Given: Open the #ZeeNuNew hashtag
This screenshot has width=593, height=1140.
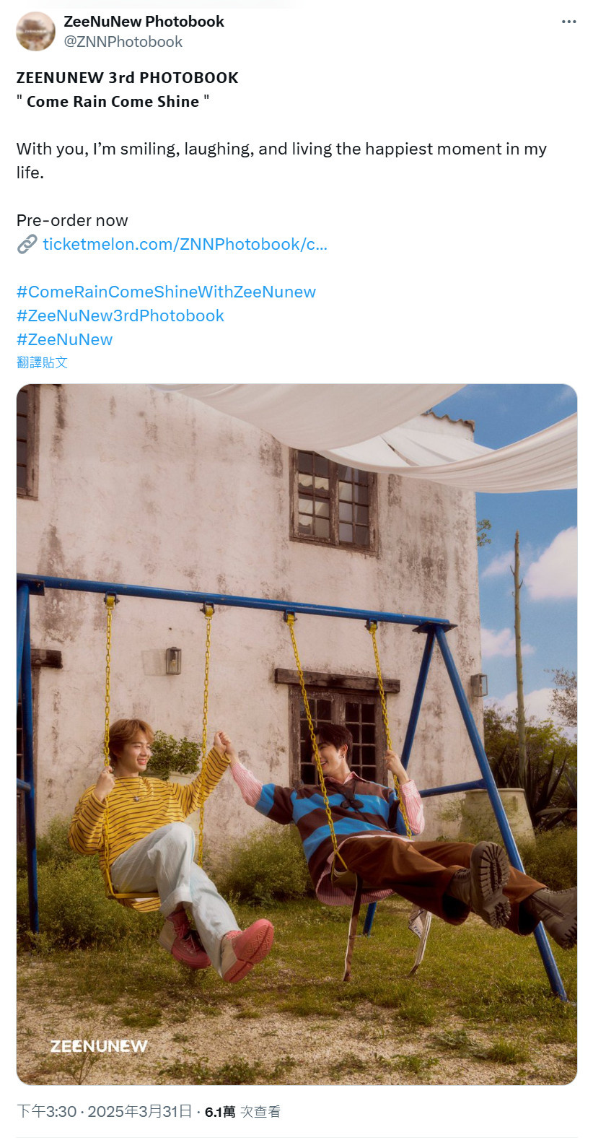Looking at the screenshot, I should pyautogui.click(x=65, y=339).
